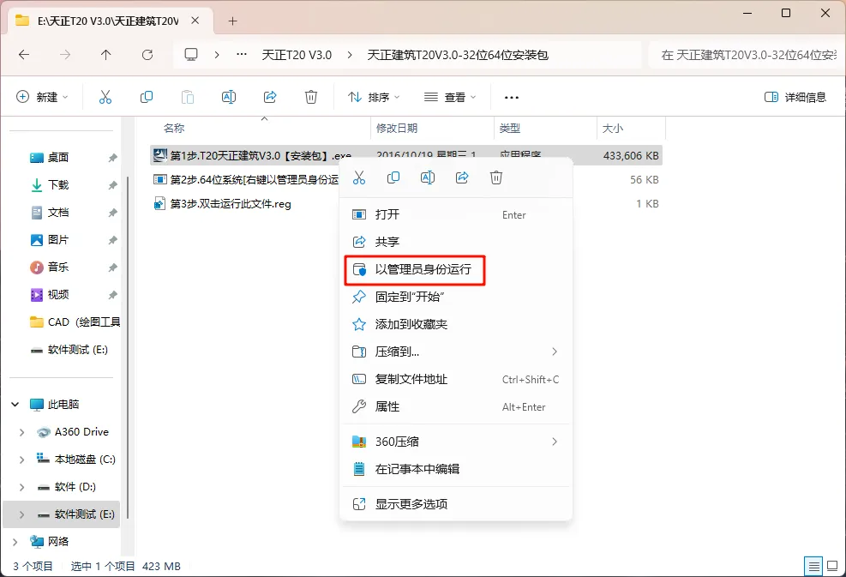Choose 共享 in the context menu
Image resolution: width=846 pixels, height=577 pixels.
(456, 242)
